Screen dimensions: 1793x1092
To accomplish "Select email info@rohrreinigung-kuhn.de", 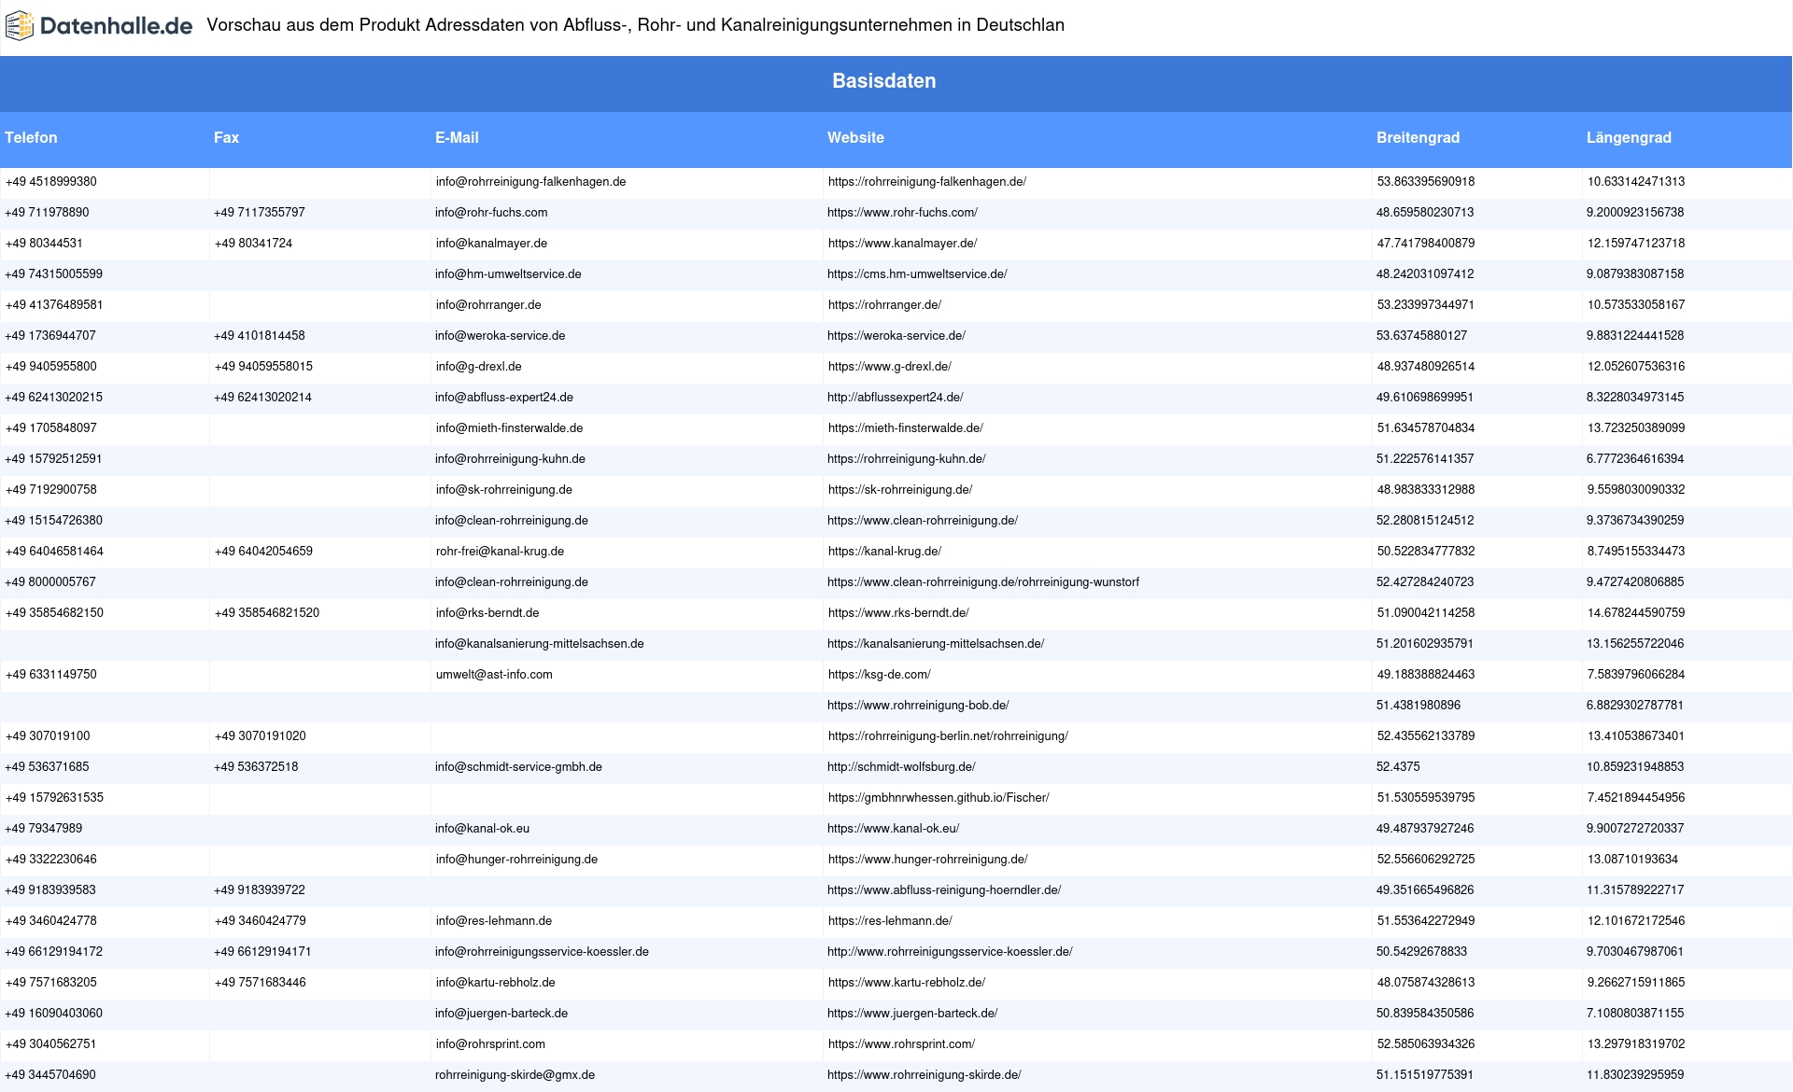I will point(510,459).
